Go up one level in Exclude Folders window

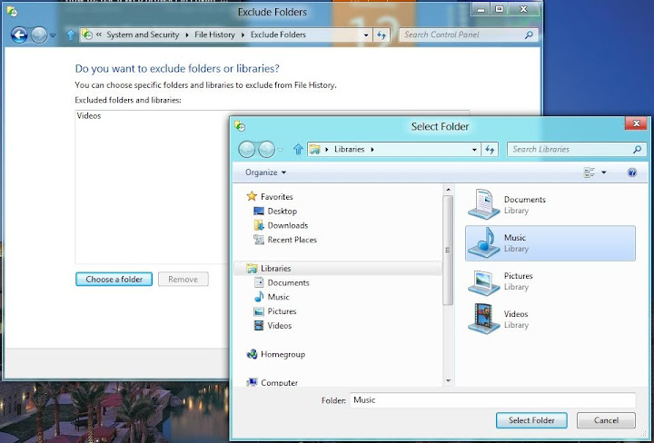tap(71, 35)
